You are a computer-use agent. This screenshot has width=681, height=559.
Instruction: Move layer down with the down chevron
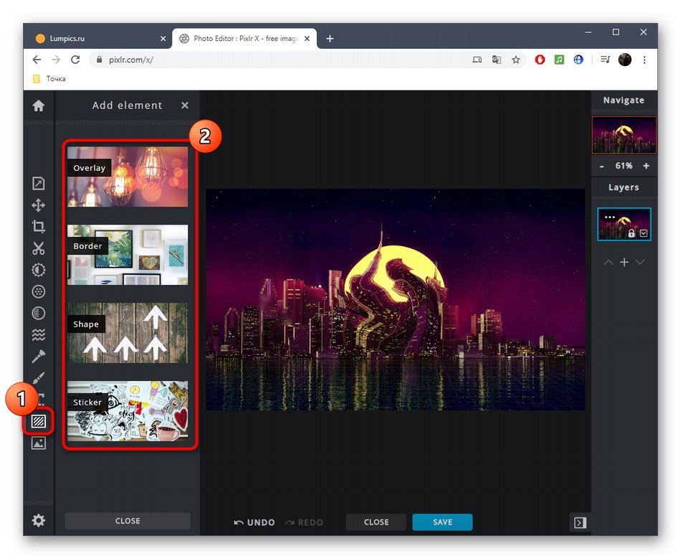[x=639, y=262]
